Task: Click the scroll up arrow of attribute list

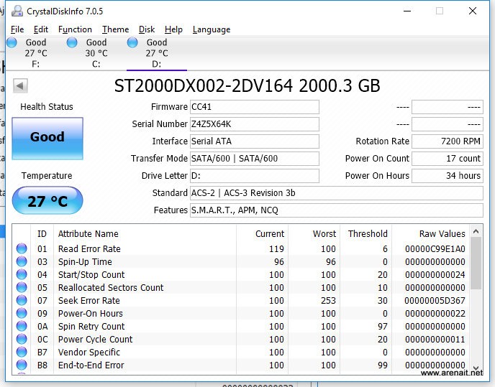Action: [476, 231]
